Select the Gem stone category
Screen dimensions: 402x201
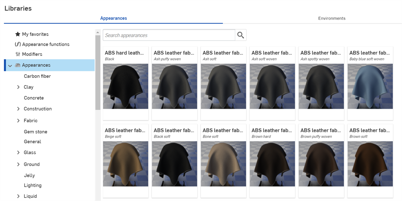[x=35, y=132]
